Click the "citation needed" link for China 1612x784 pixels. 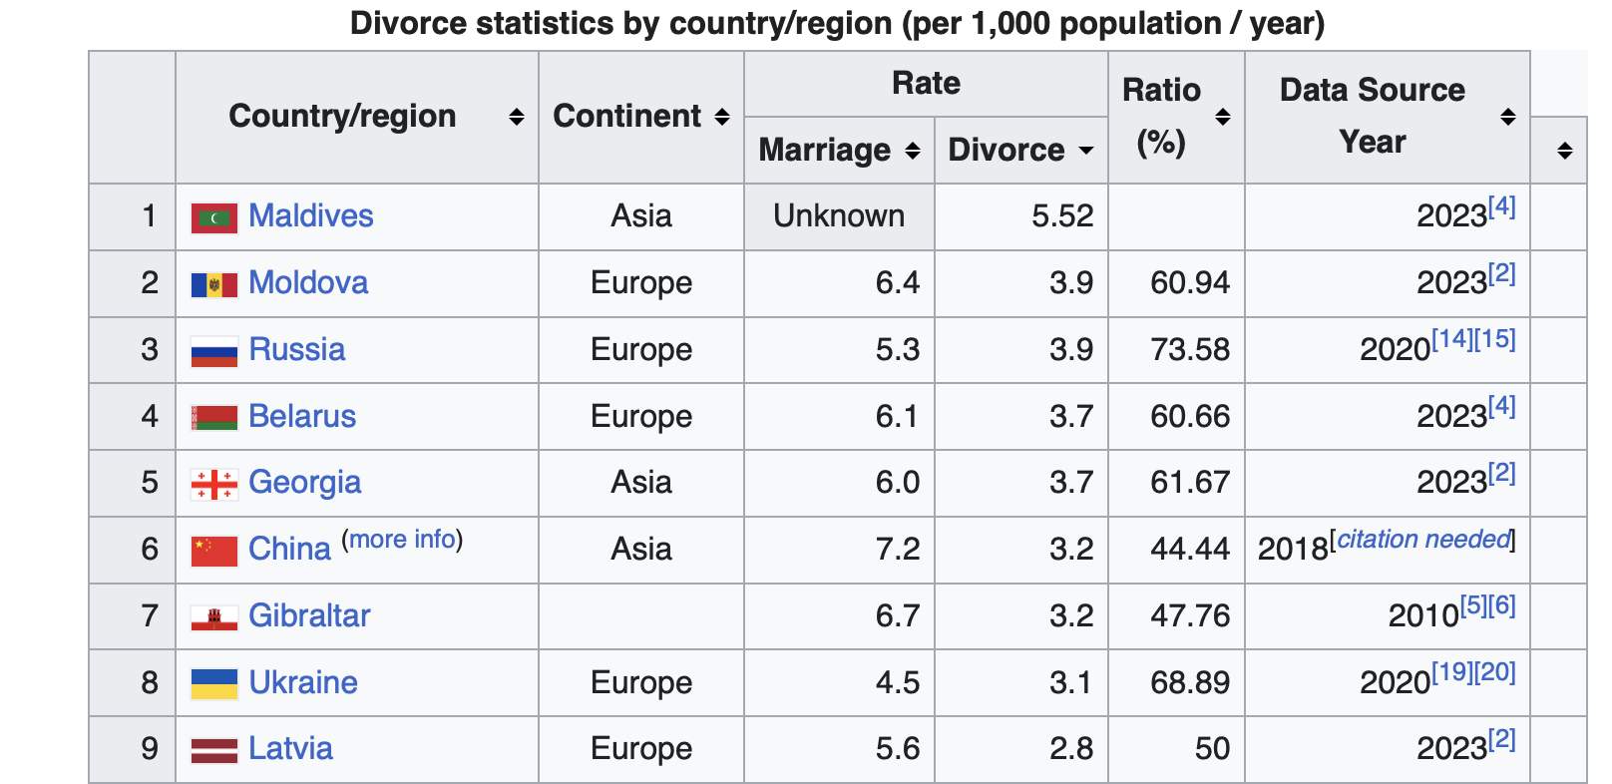pyautogui.click(x=1423, y=540)
